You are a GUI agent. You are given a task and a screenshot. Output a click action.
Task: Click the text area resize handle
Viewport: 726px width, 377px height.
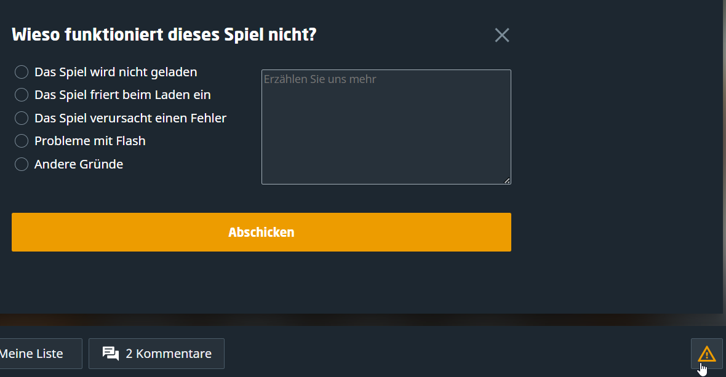pyautogui.click(x=507, y=180)
